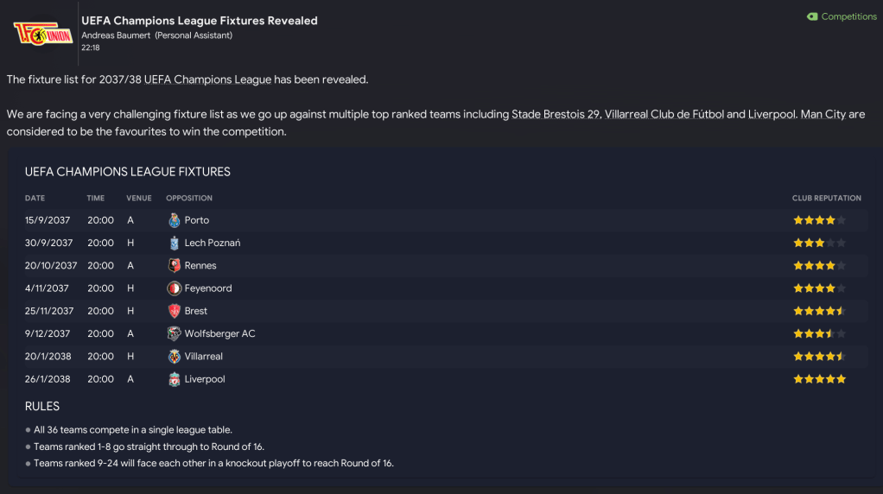883x494 pixels.
Task: Click the Liverpool club crest icon
Action: tap(175, 379)
